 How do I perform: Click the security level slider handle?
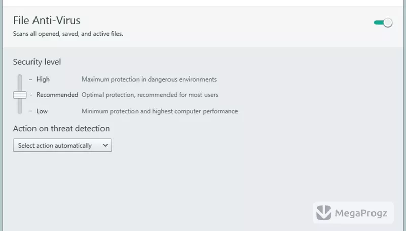coord(20,95)
